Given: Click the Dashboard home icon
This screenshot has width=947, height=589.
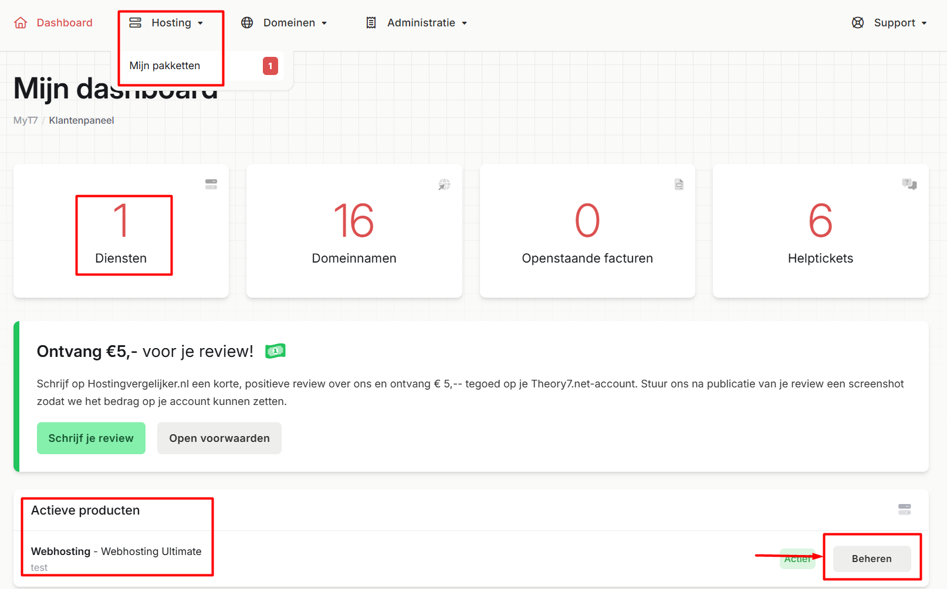Looking at the screenshot, I should 21,23.
